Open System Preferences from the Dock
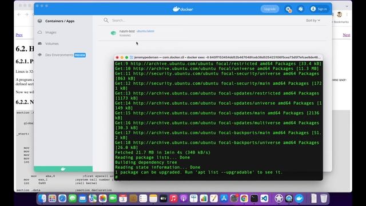This screenshot has width=366, height=206. click(234, 199)
